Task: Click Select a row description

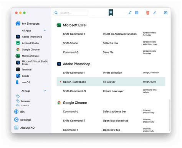Action: point(111,43)
